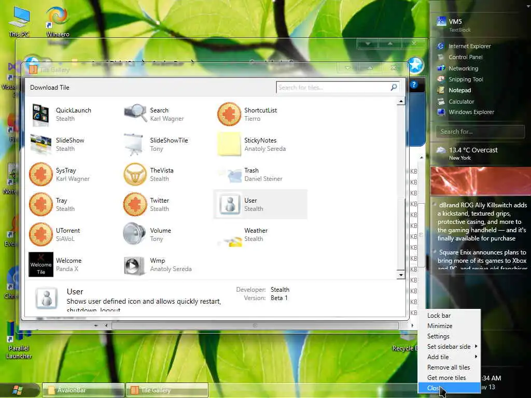Click the right arrow of the horizontal scrollbar
Screen dimensions: 531x398
[412, 325]
